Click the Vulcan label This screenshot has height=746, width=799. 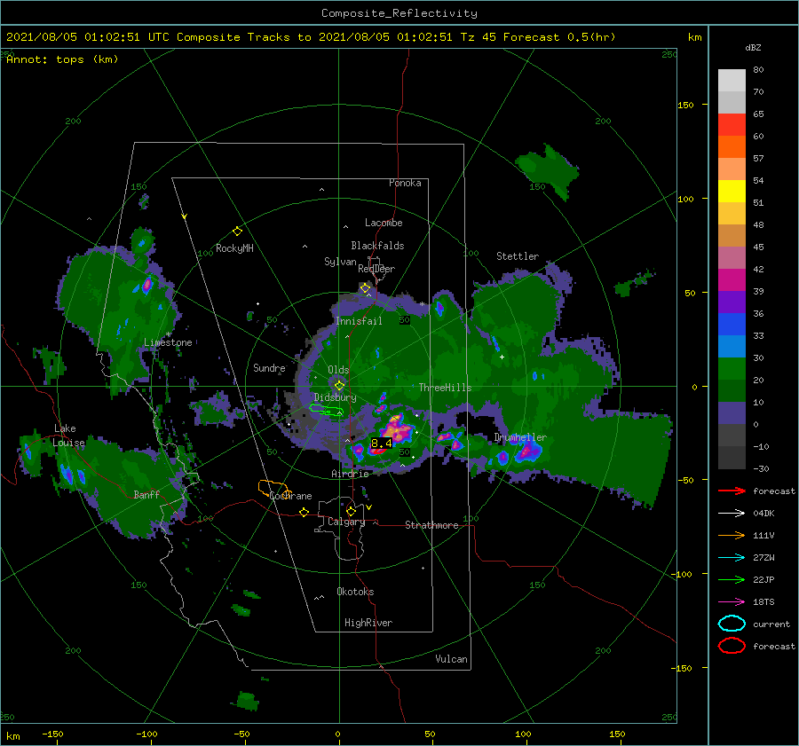pos(452,659)
